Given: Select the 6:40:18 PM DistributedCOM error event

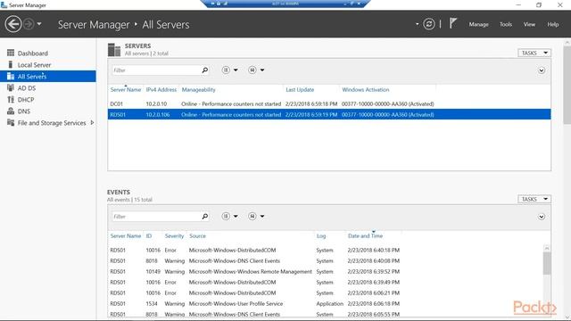Looking at the screenshot, I should (326, 250).
